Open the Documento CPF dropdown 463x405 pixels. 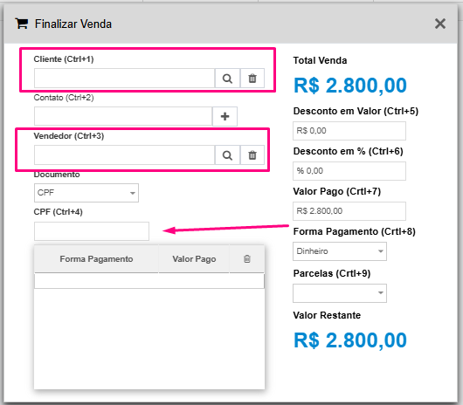[x=86, y=193]
